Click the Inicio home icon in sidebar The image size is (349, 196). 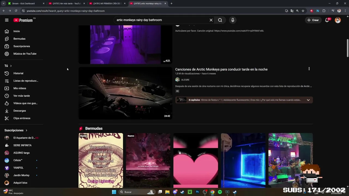pyautogui.click(x=7, y=31)
